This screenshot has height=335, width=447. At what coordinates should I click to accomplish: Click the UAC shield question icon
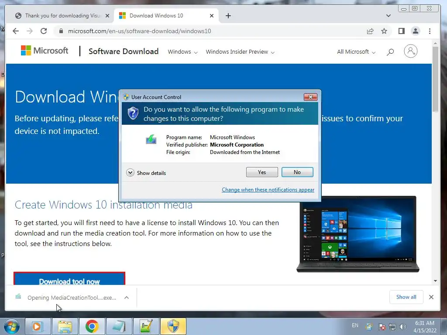click(133, 113)
